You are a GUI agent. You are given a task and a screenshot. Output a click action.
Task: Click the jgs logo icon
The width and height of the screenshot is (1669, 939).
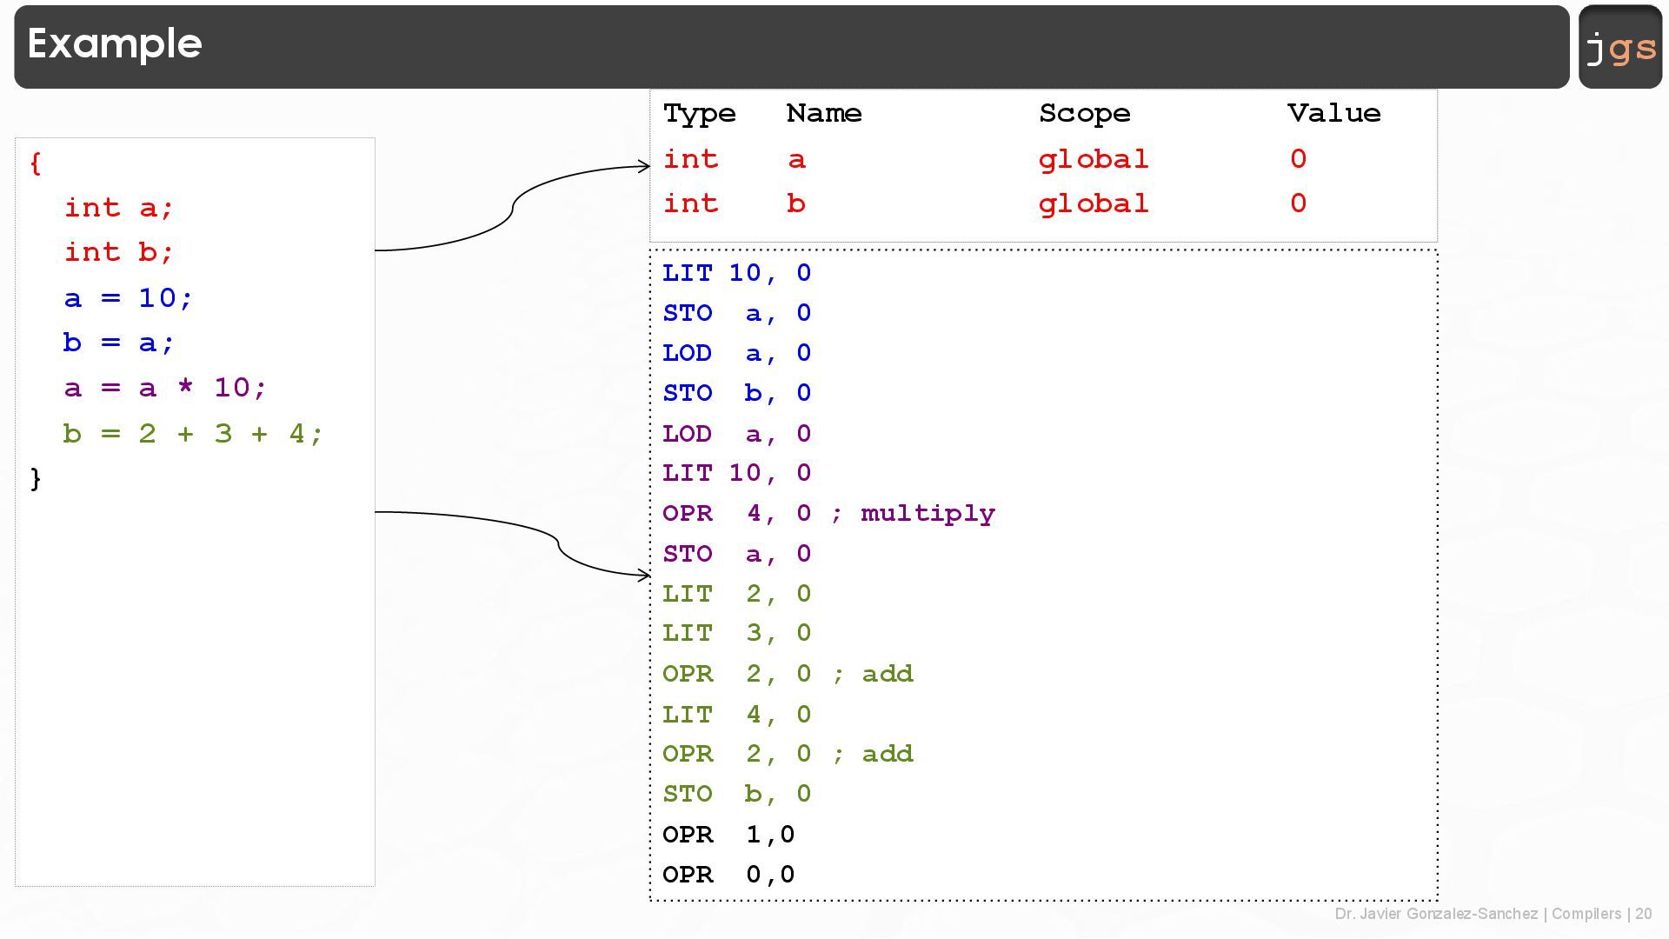click(x=1620, y=47)
